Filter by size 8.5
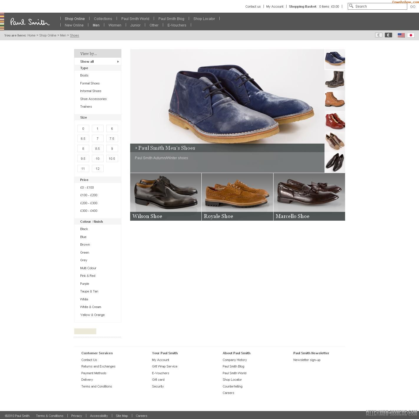 click(x=97, y=149)
